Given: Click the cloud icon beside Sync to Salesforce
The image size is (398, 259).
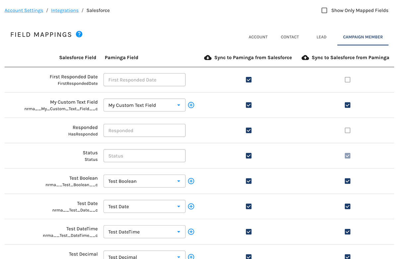Looking at the screenshot, I should [x=305, y=57].
